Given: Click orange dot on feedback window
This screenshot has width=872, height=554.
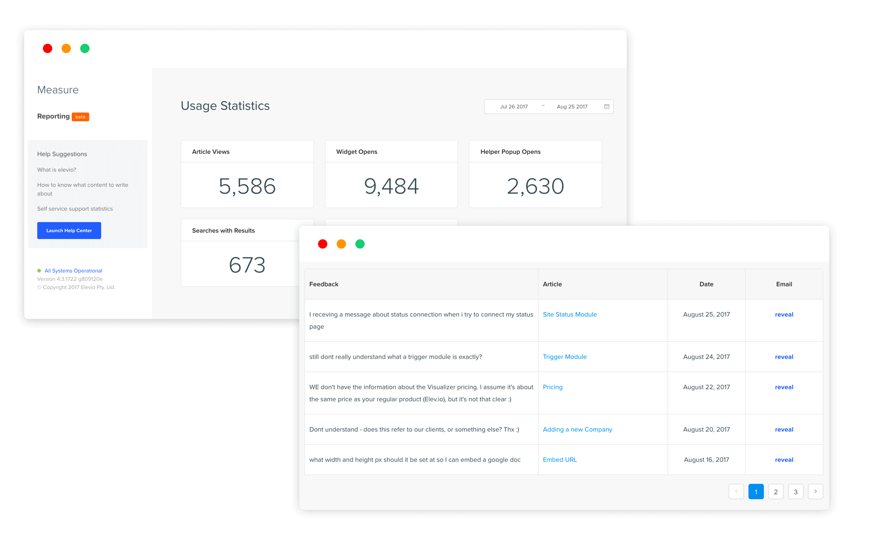Looking at the screenshot, I should pyautogui.click(x=341, y=244).
